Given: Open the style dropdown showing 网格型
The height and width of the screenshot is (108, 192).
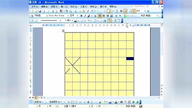Looking at the screenshot, I should [47, 16].
